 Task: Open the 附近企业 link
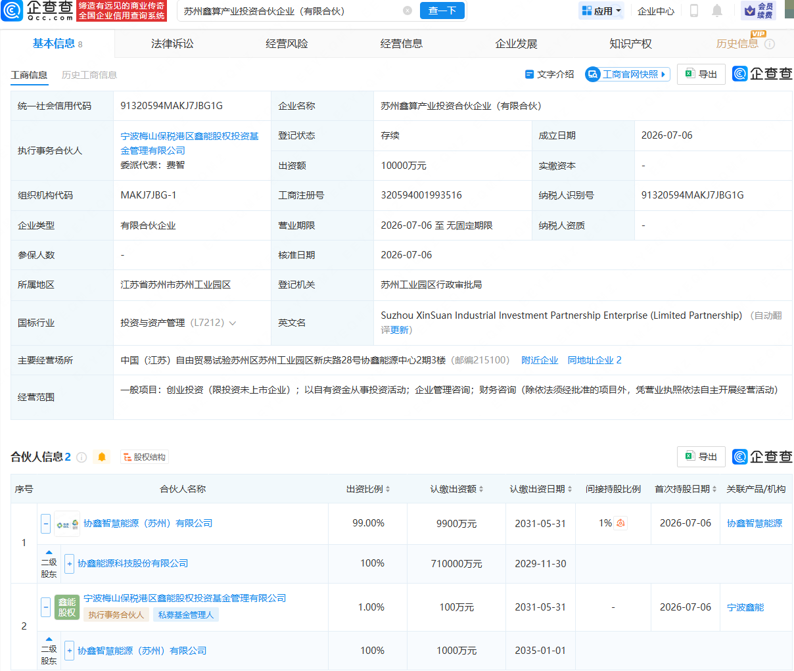(540, 360)
